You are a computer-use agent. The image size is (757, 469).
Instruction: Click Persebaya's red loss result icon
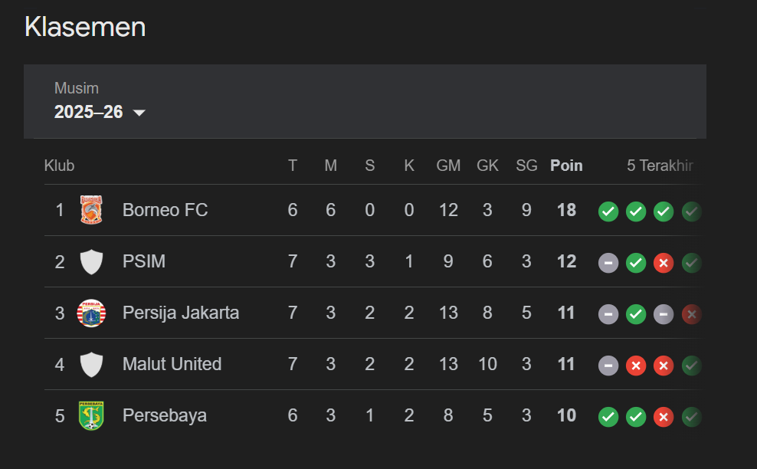pyautogui.click(x=664, y=417)
